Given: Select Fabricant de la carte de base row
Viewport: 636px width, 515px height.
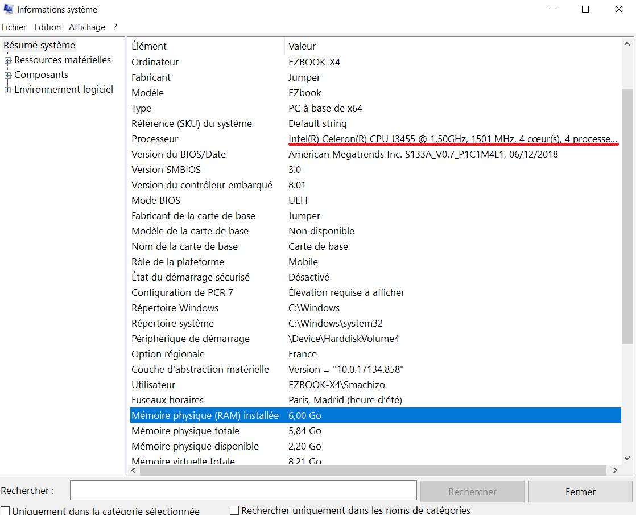Looking at the screenshot, I should pos(375,216).
